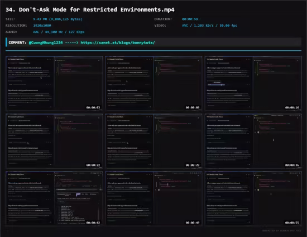Select the video value "AVC / 1,203 kb/s / 30.00 fps"
This screenshot has height=237, width=307.
[x=209, y=26]
